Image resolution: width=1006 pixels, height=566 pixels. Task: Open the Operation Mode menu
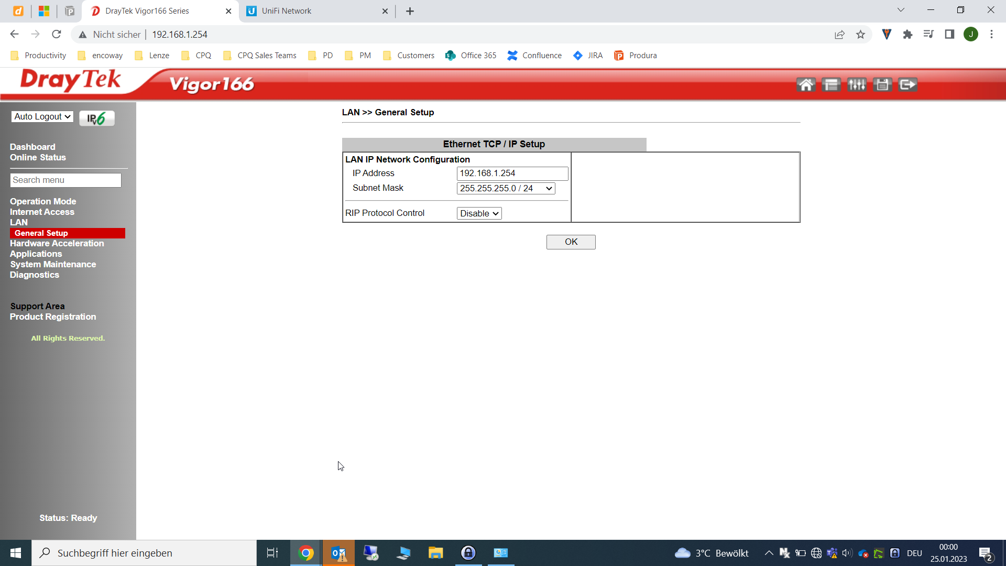(43, 201)
